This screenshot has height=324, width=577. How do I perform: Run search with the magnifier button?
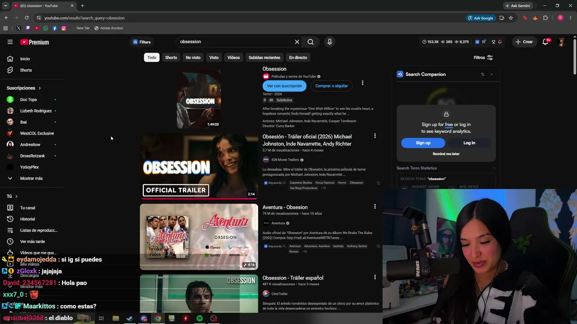pyautogui.click(x=311, y=42)
